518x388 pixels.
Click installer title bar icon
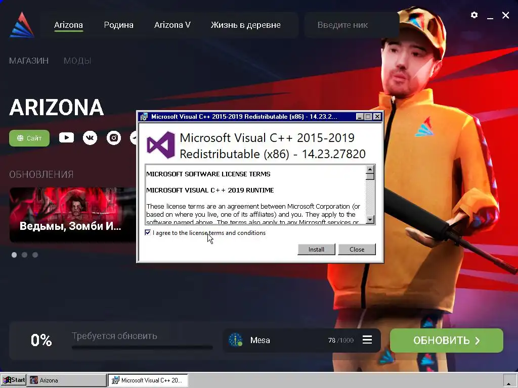click(x=144, y=117)
